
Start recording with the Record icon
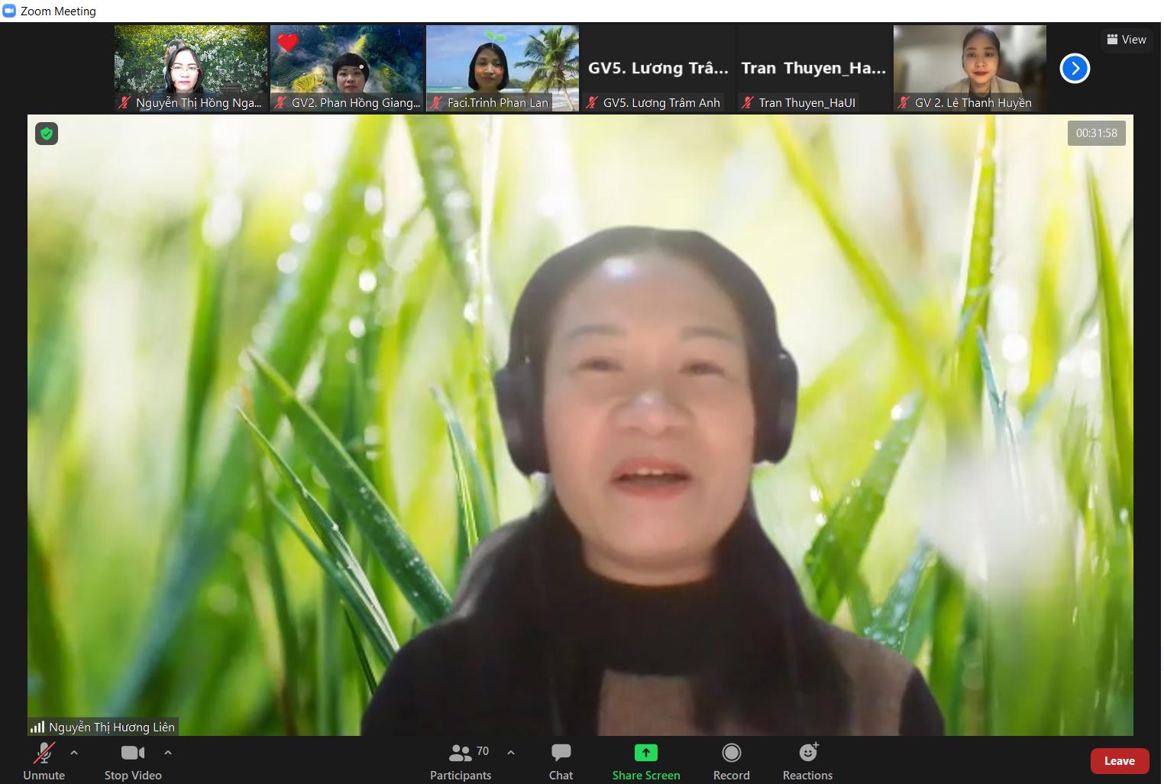(x=731, y=753)
